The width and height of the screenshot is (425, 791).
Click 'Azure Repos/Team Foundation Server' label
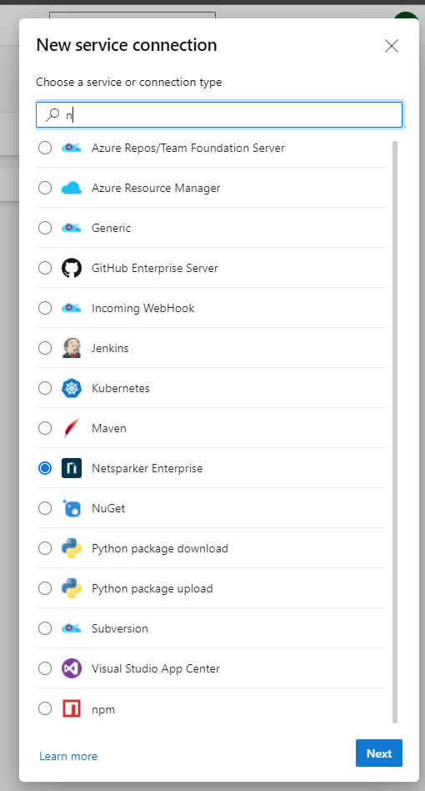tap(188, 148)
